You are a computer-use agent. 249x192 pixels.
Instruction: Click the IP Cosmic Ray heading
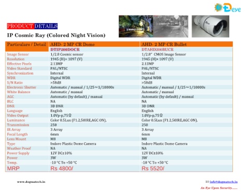tap(56, 35)
